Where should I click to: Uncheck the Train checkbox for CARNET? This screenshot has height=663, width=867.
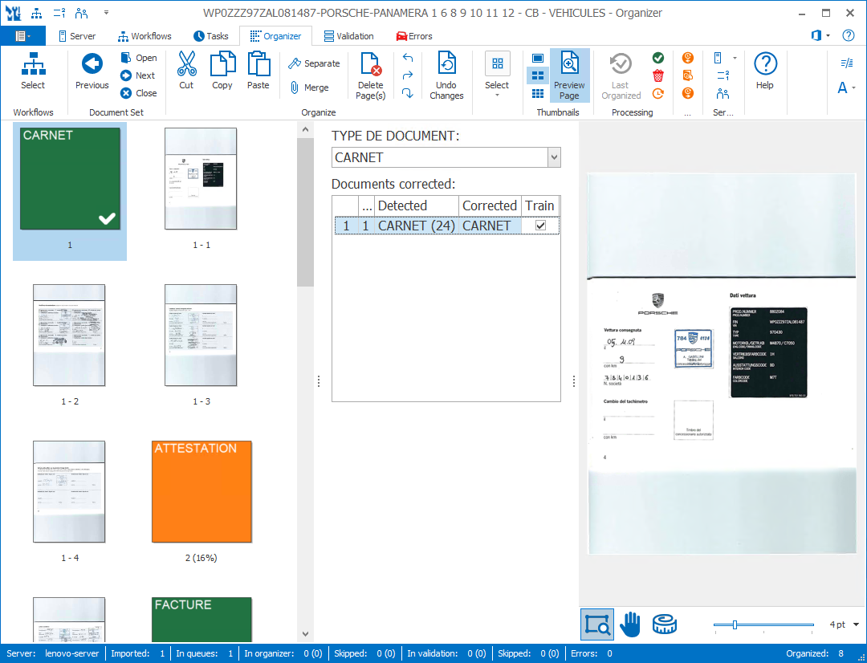540,226
